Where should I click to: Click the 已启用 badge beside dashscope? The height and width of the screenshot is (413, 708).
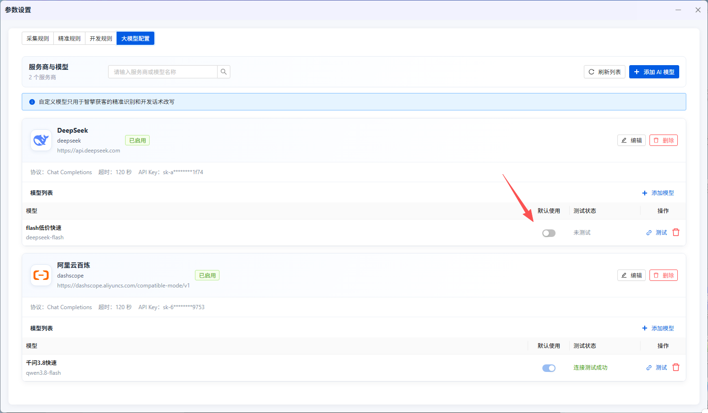point(207,275)
